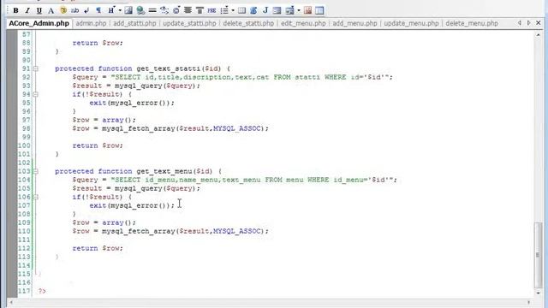Insert style tag with blue S icon
This screenshot has width=548, height=308.
[x=253, y=10]
